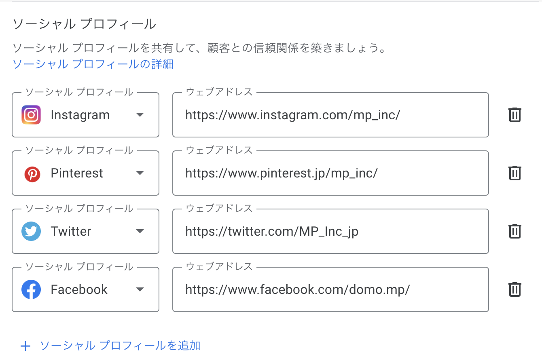The image size is (542, 359).
Task: Focus the Instagram web address field
Action: [x=330, y=115]
